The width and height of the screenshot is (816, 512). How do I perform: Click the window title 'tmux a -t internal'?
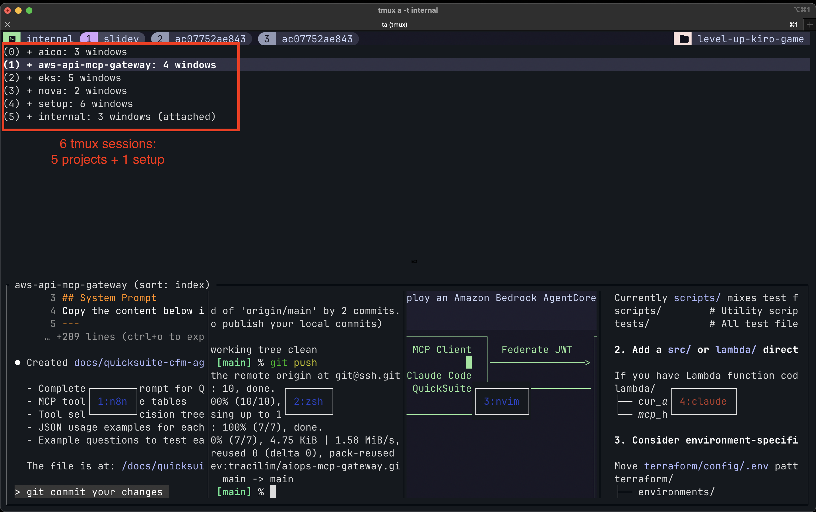coord(408,10)
